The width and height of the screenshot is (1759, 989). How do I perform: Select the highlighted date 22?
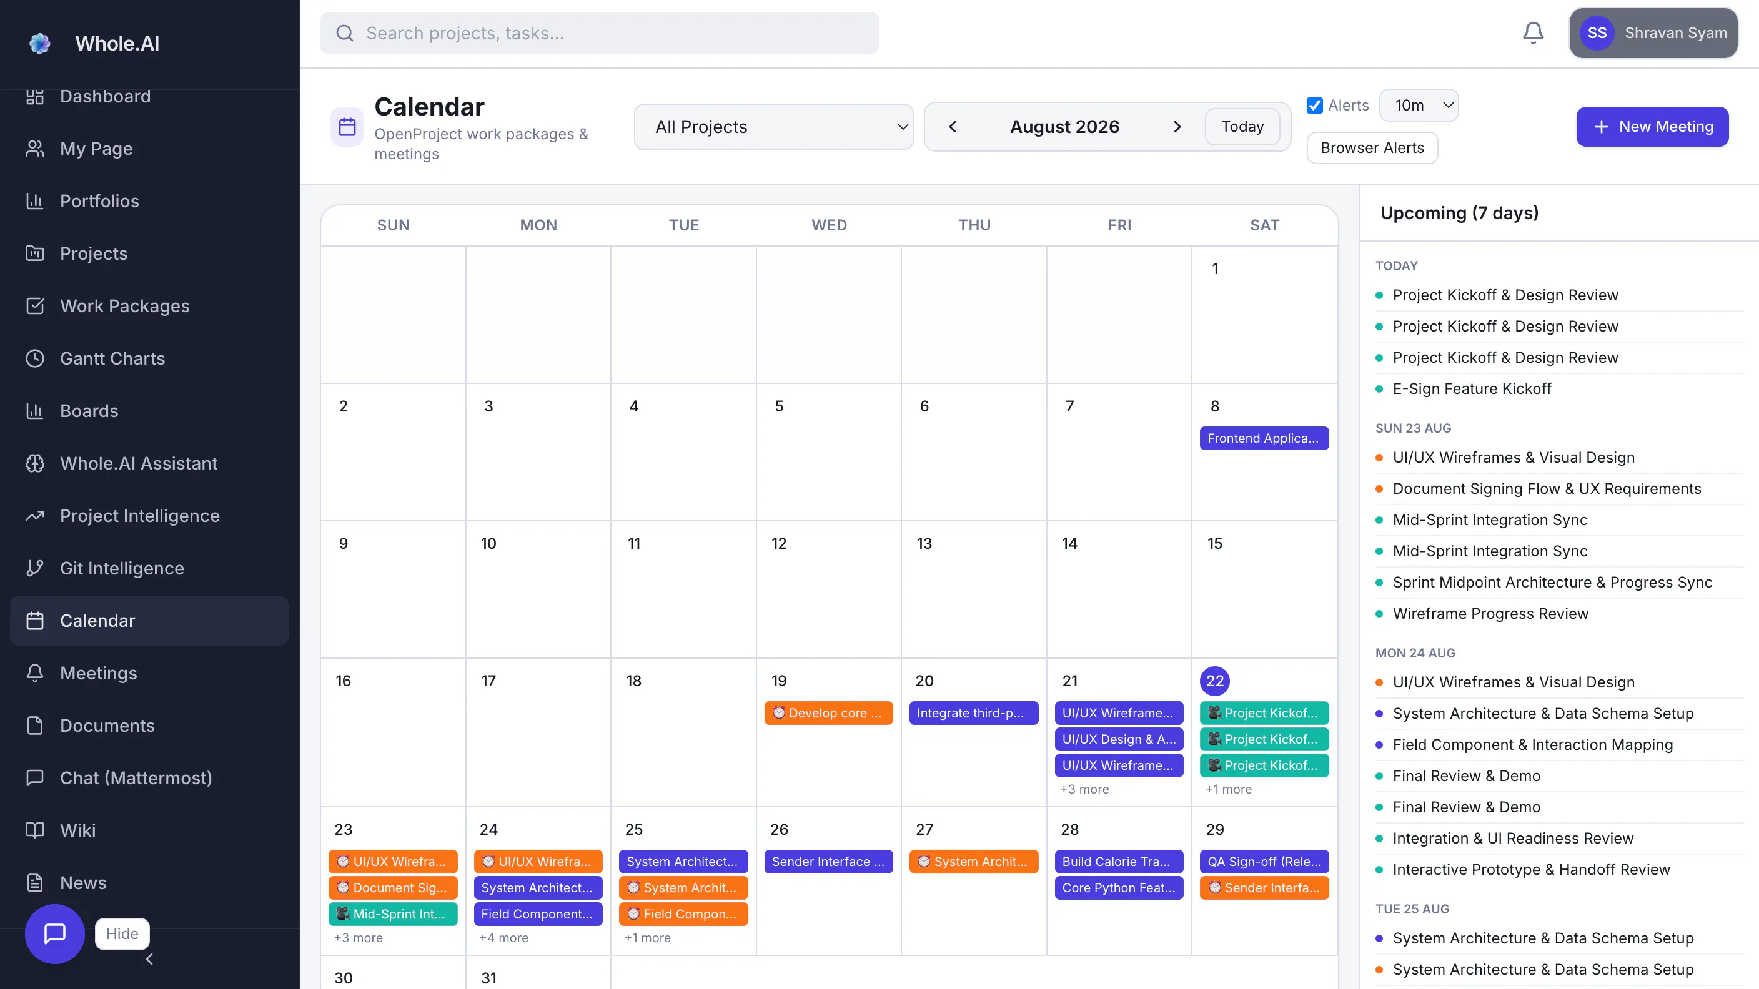tap(1215, 681)
